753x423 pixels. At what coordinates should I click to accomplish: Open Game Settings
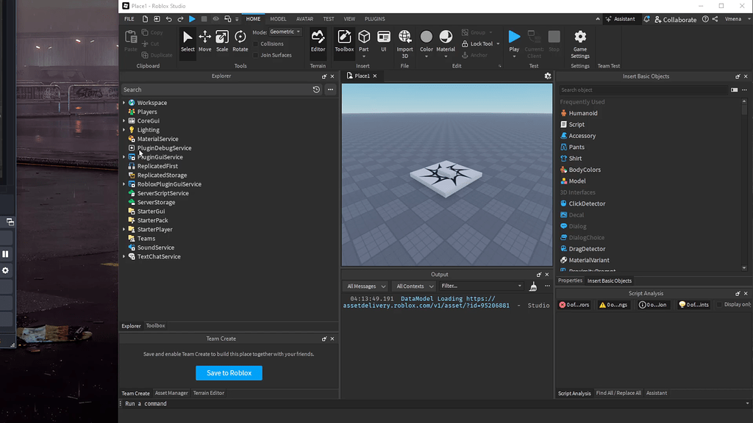pos(579,43)
